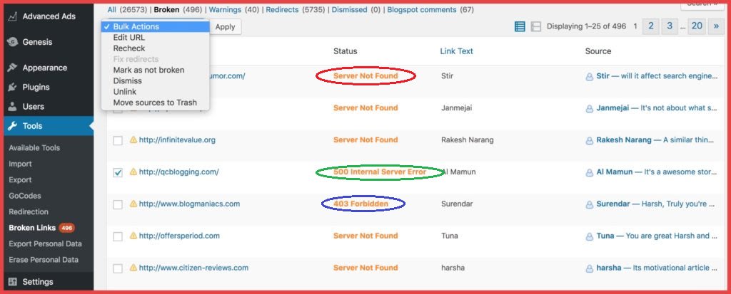The height and width of the screenshot is (294, 731).
Task: Go to page 3 of results
Action: click(x=670, y=26)
